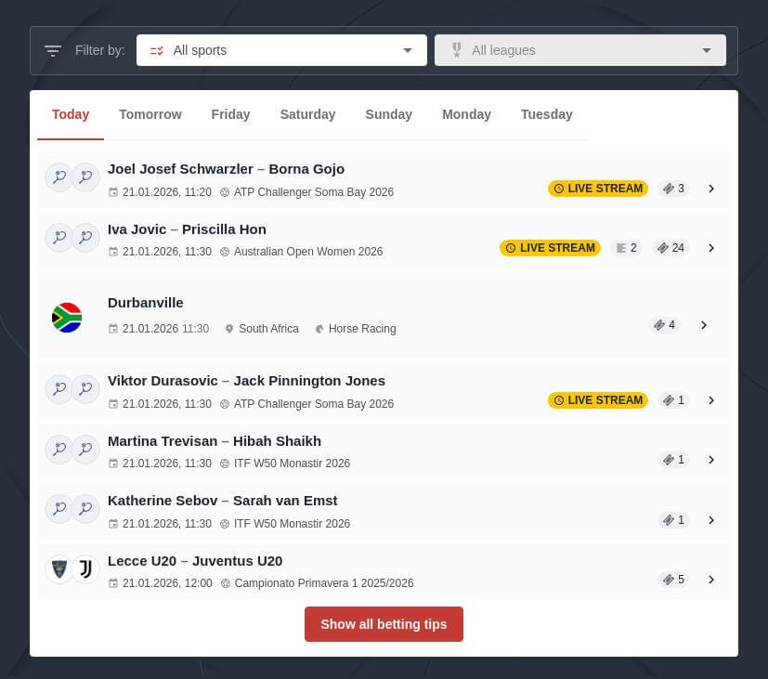The height and width of the screenshot is (679, 768).
Task: Expand the Durbanville row with its chevron arrow
Action: tap(704, 325)
